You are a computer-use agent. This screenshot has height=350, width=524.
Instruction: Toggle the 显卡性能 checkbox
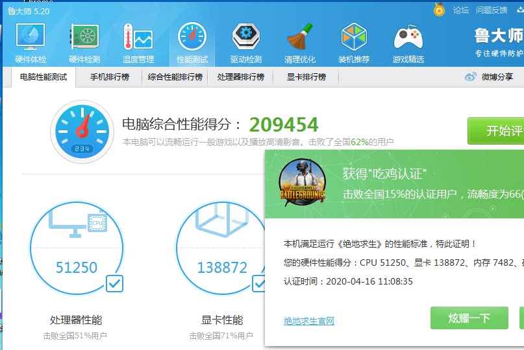coord(259,284)
